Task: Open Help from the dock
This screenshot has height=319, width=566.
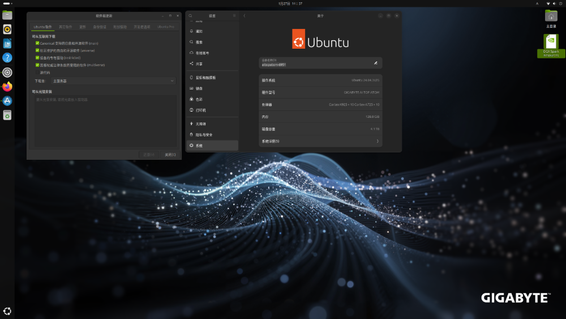Action: click(x=7, y=58)
